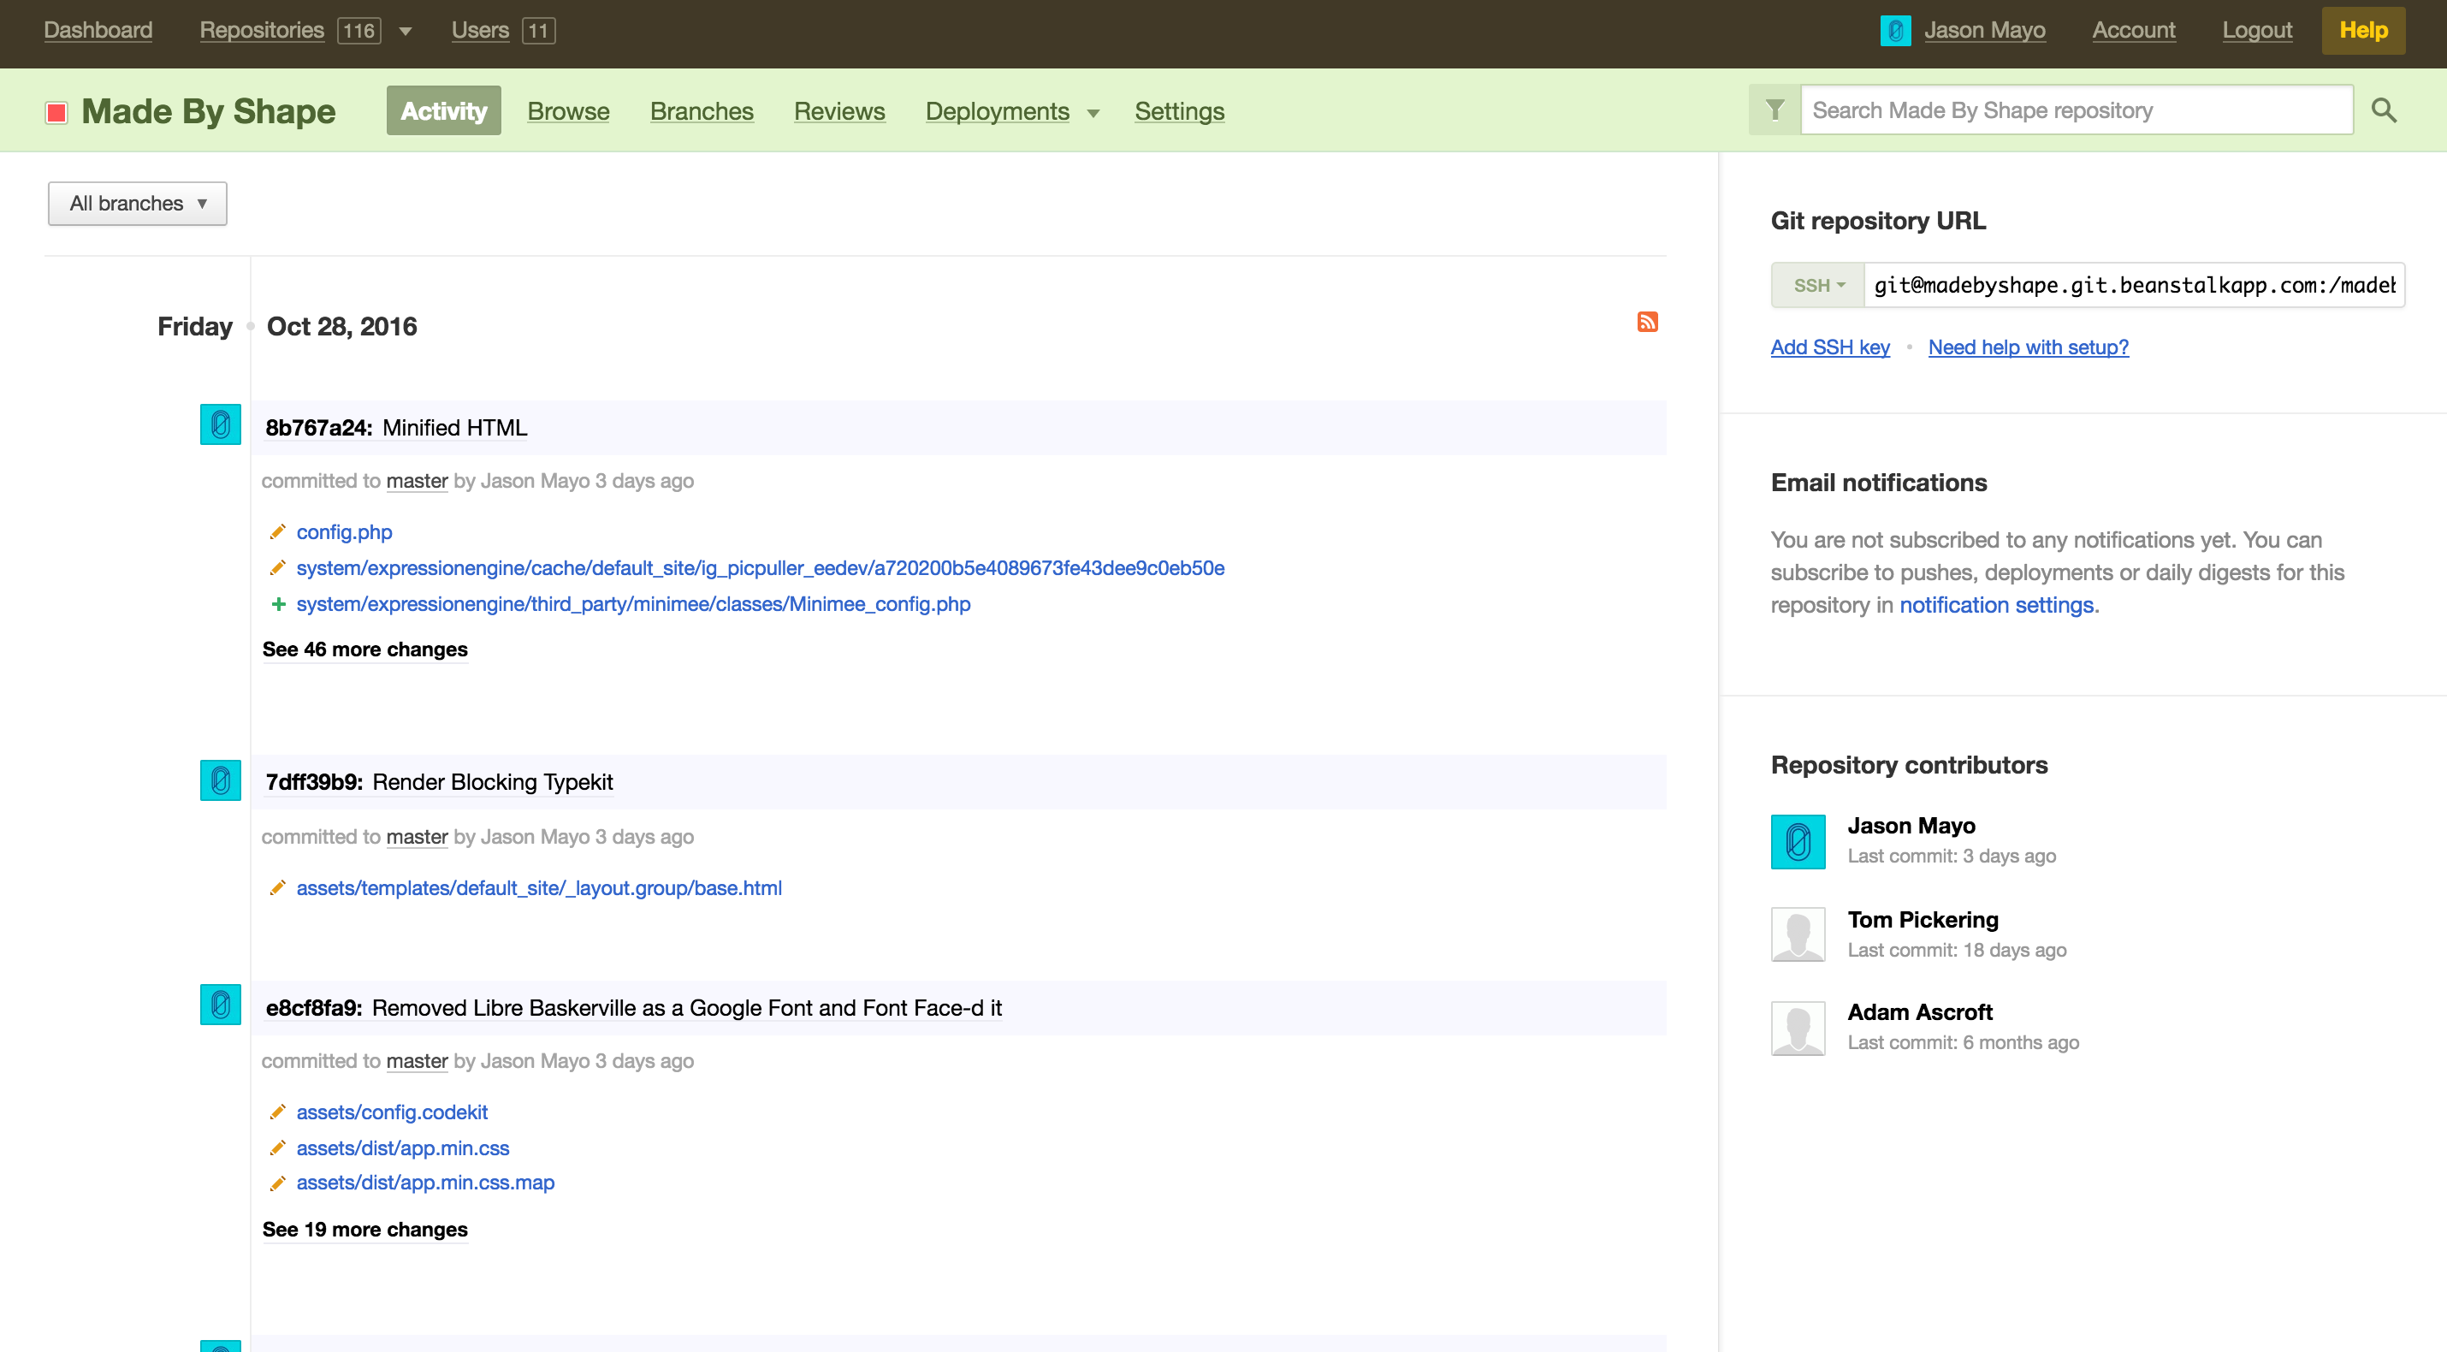Click Tom Pickering contributor name
This screenshot has height=1352, width=2447.
pos(1923,920)
